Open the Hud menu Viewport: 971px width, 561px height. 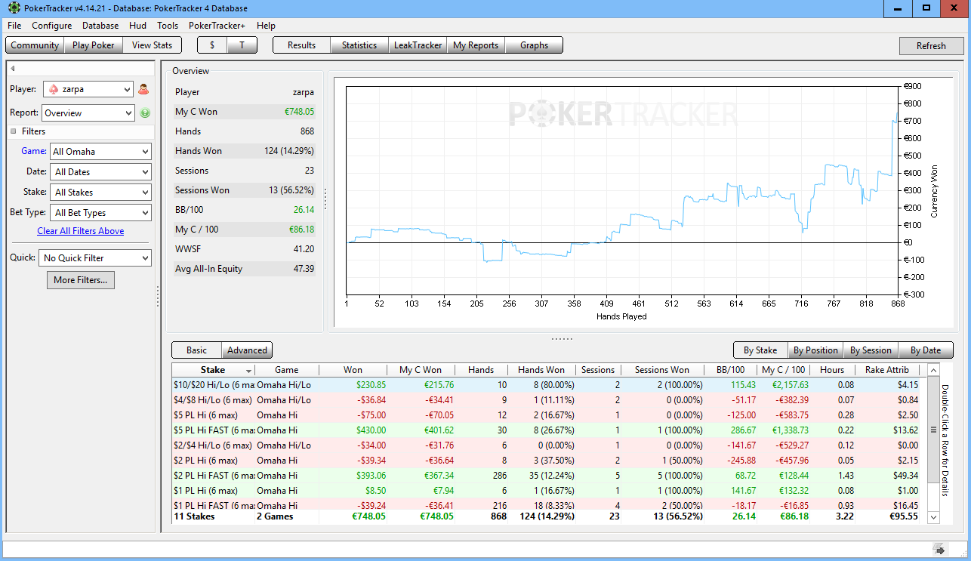(x=137, y=26)
